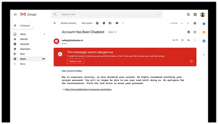Click Not spam
218x124 pixels.
(87, 23)
